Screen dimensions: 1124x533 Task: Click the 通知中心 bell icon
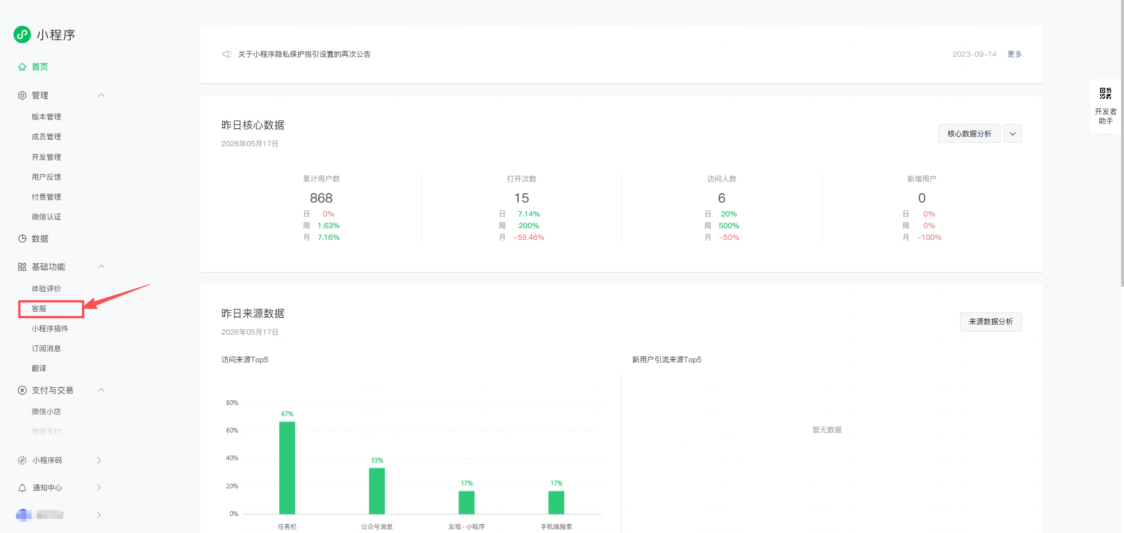pyautogui.click(x=22, y=488)
